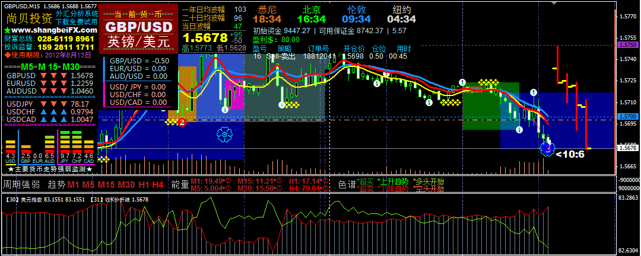Click the blue 1.5700 price level tag
Image resolution: width=641 pixels, height=256 pixels.
tap(627, 117)
